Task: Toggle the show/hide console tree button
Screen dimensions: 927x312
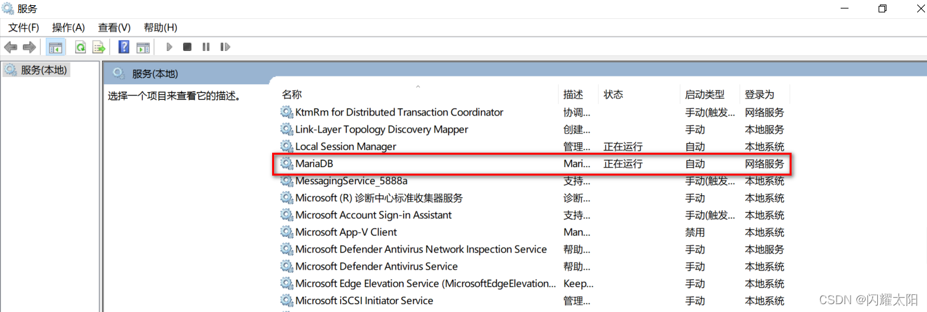Action: tap(56, 47)
